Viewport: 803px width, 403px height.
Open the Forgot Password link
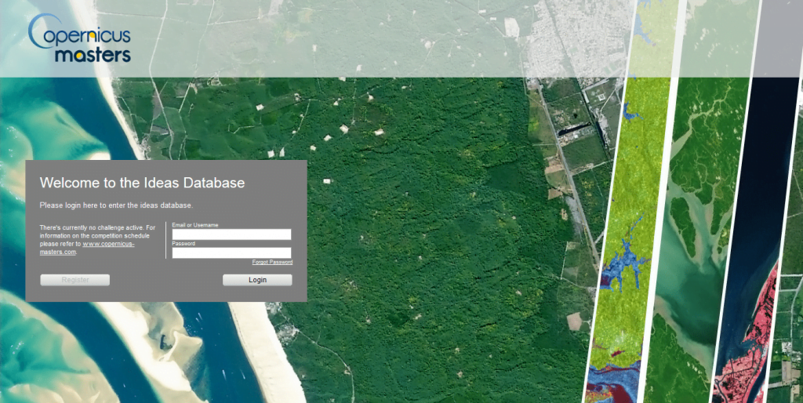click(272, 262)
